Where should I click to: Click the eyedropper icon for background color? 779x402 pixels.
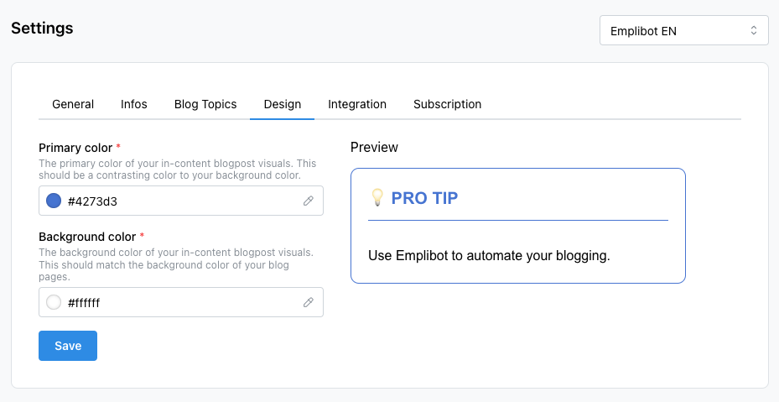[309, 302]
